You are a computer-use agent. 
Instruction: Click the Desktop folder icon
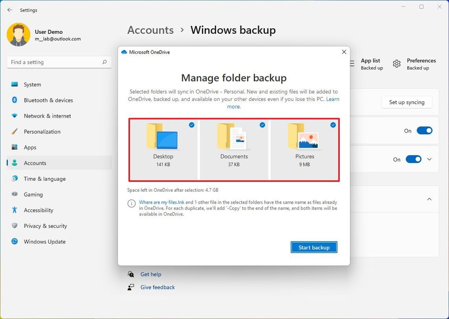pos(162,137)
